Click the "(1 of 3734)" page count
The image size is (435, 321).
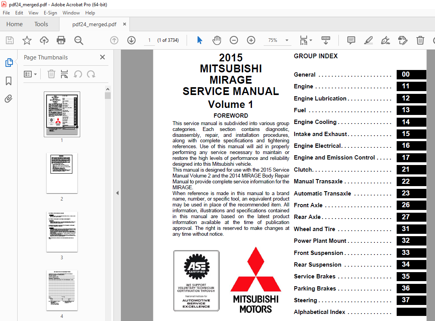[x=168, y=41]
